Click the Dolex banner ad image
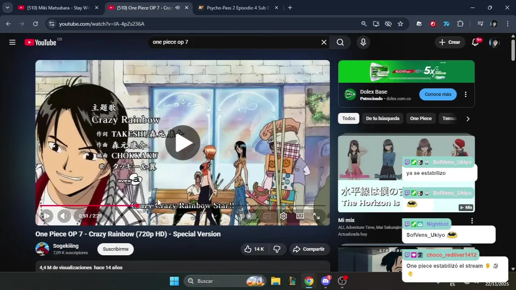The width and height of the screenshot is (516, 290). pos(406,72)
